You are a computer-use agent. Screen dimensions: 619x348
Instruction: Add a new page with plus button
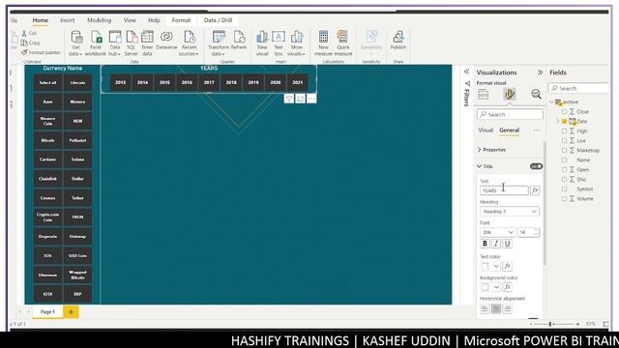(x=71, y=312)
